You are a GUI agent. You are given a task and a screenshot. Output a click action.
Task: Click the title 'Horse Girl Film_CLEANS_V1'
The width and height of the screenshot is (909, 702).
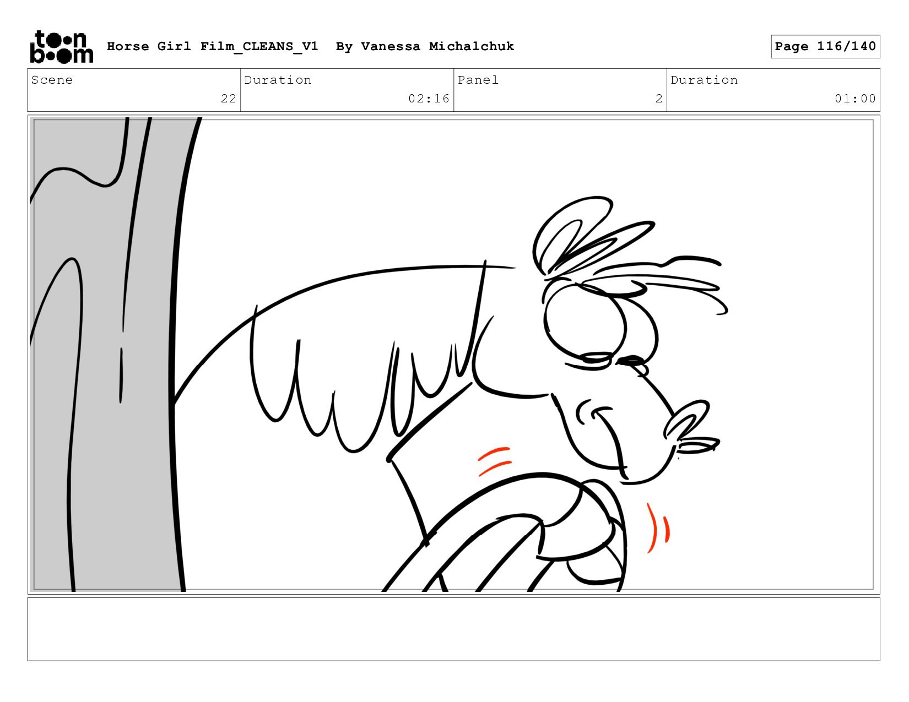tap(213, 47)
